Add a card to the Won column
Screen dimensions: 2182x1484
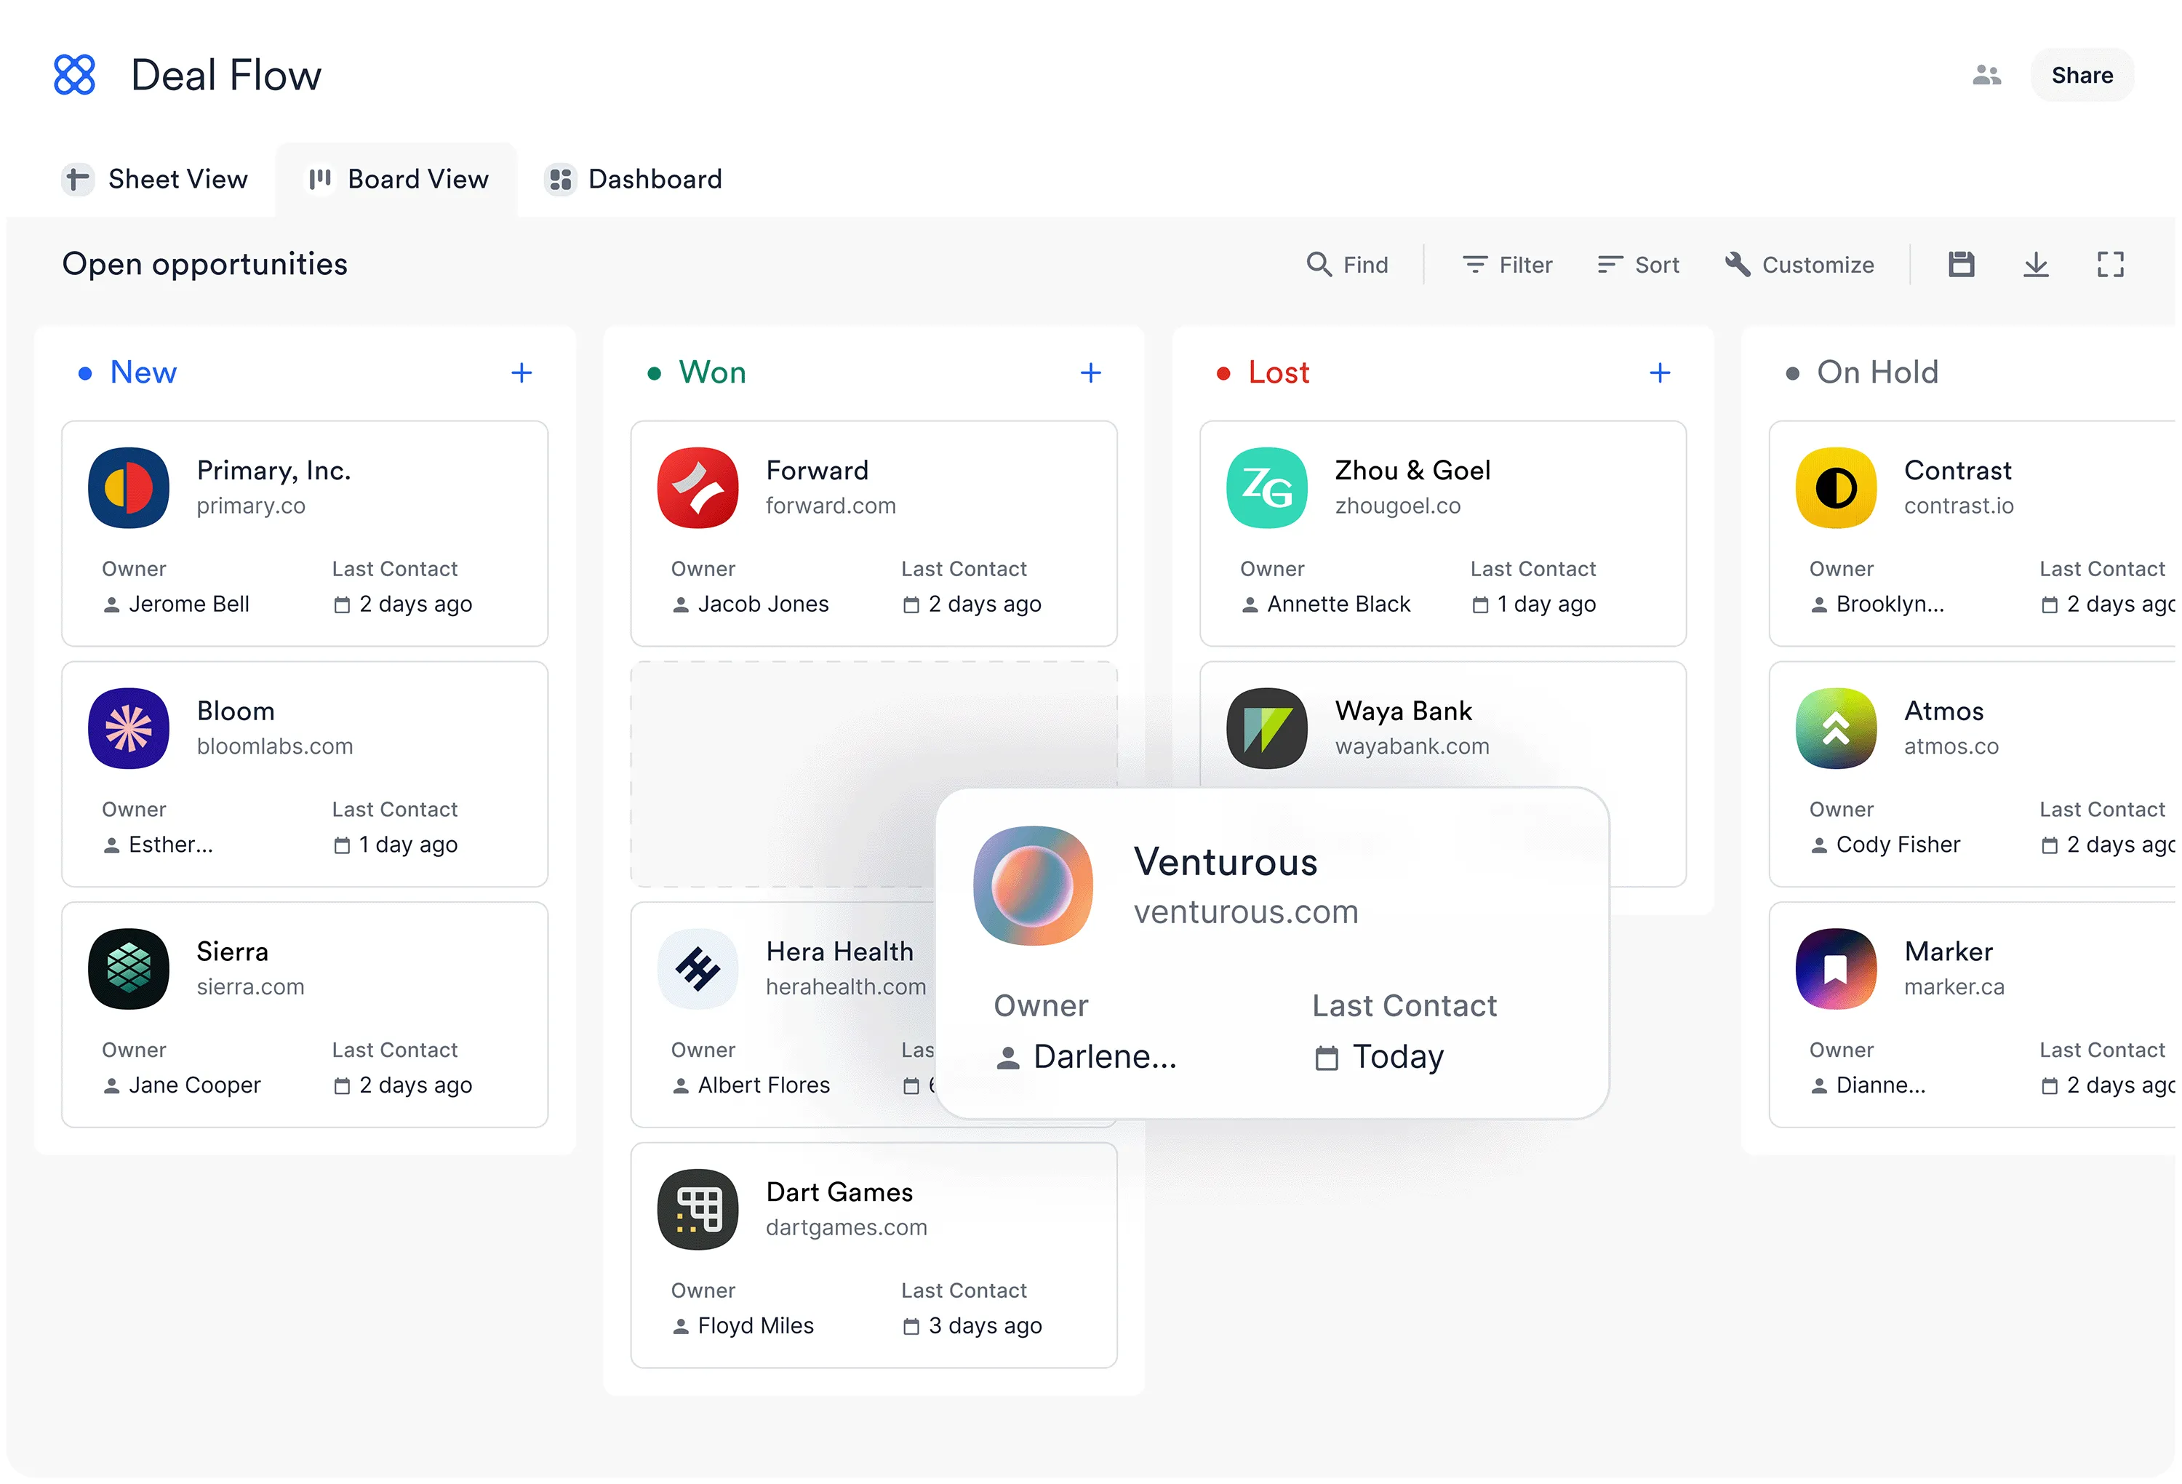click(x=1090, y=373)
